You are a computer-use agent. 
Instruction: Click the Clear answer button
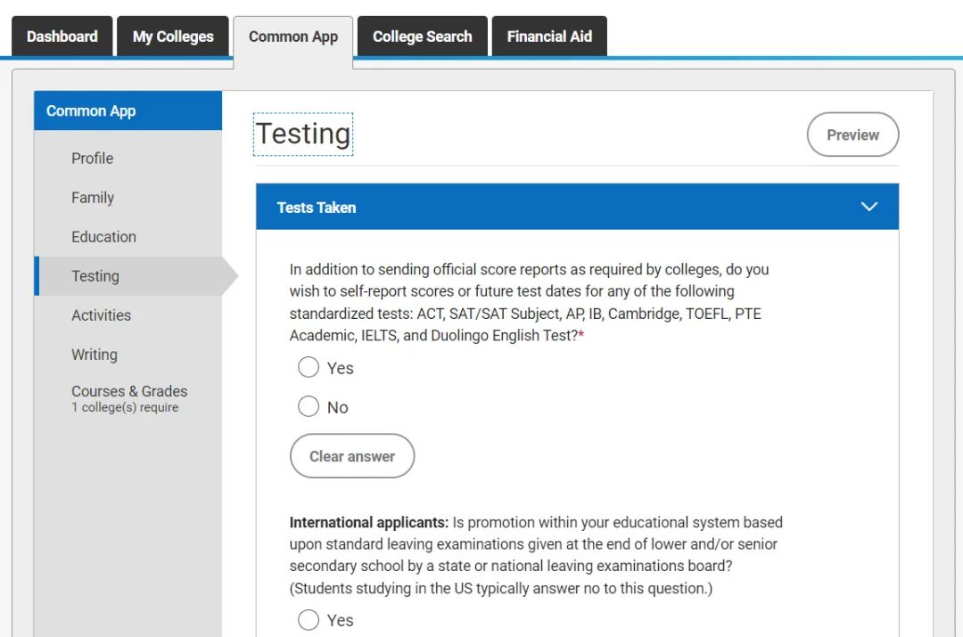click(352, 456)
